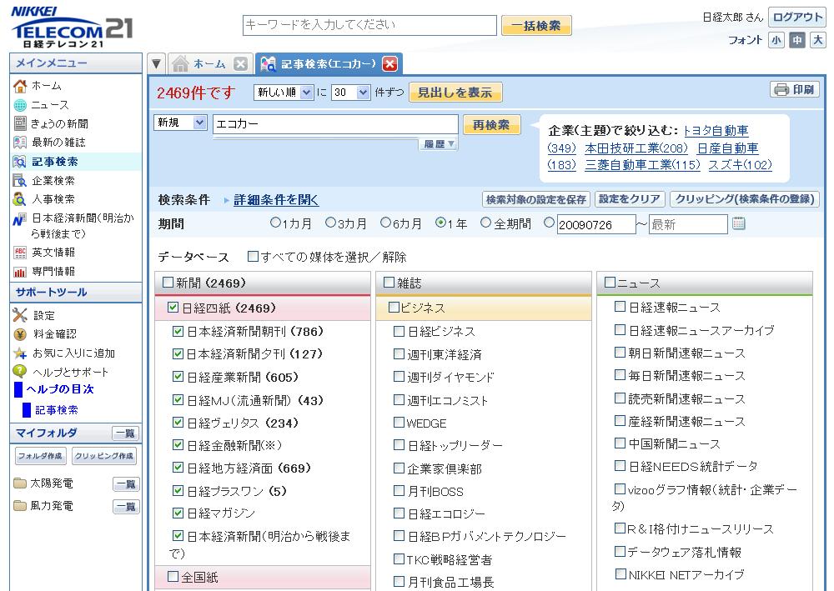Image resolution: width=834 pixels, height=591 pixels.
Task: Click the 風力発電 folder icon
Action: pyautogui.click(x=20, y=505)
